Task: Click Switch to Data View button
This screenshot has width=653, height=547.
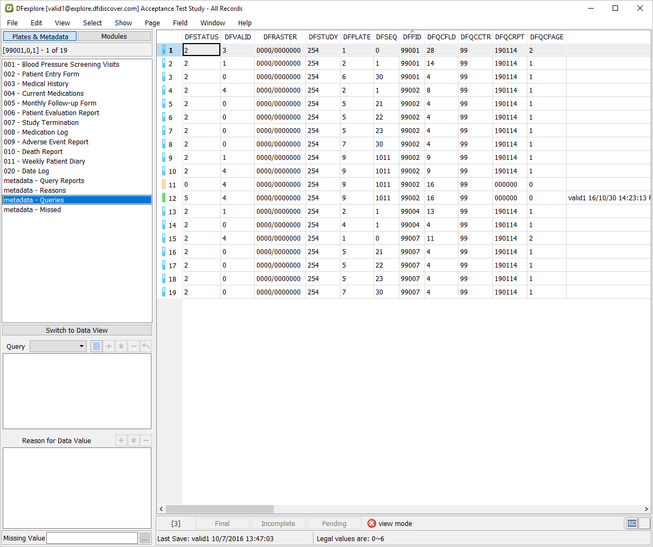Action: pyautogui.click(x=77, y=330)
